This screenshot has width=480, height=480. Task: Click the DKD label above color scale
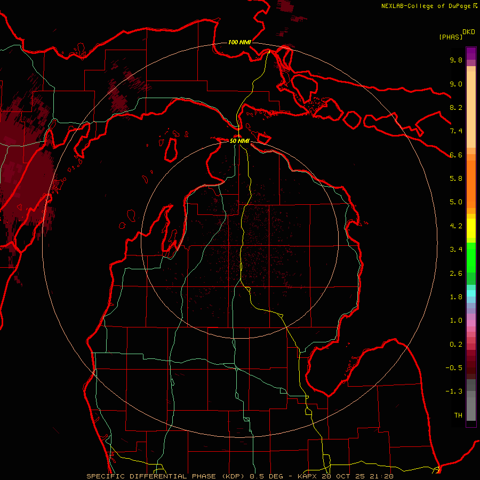[469, 32]
